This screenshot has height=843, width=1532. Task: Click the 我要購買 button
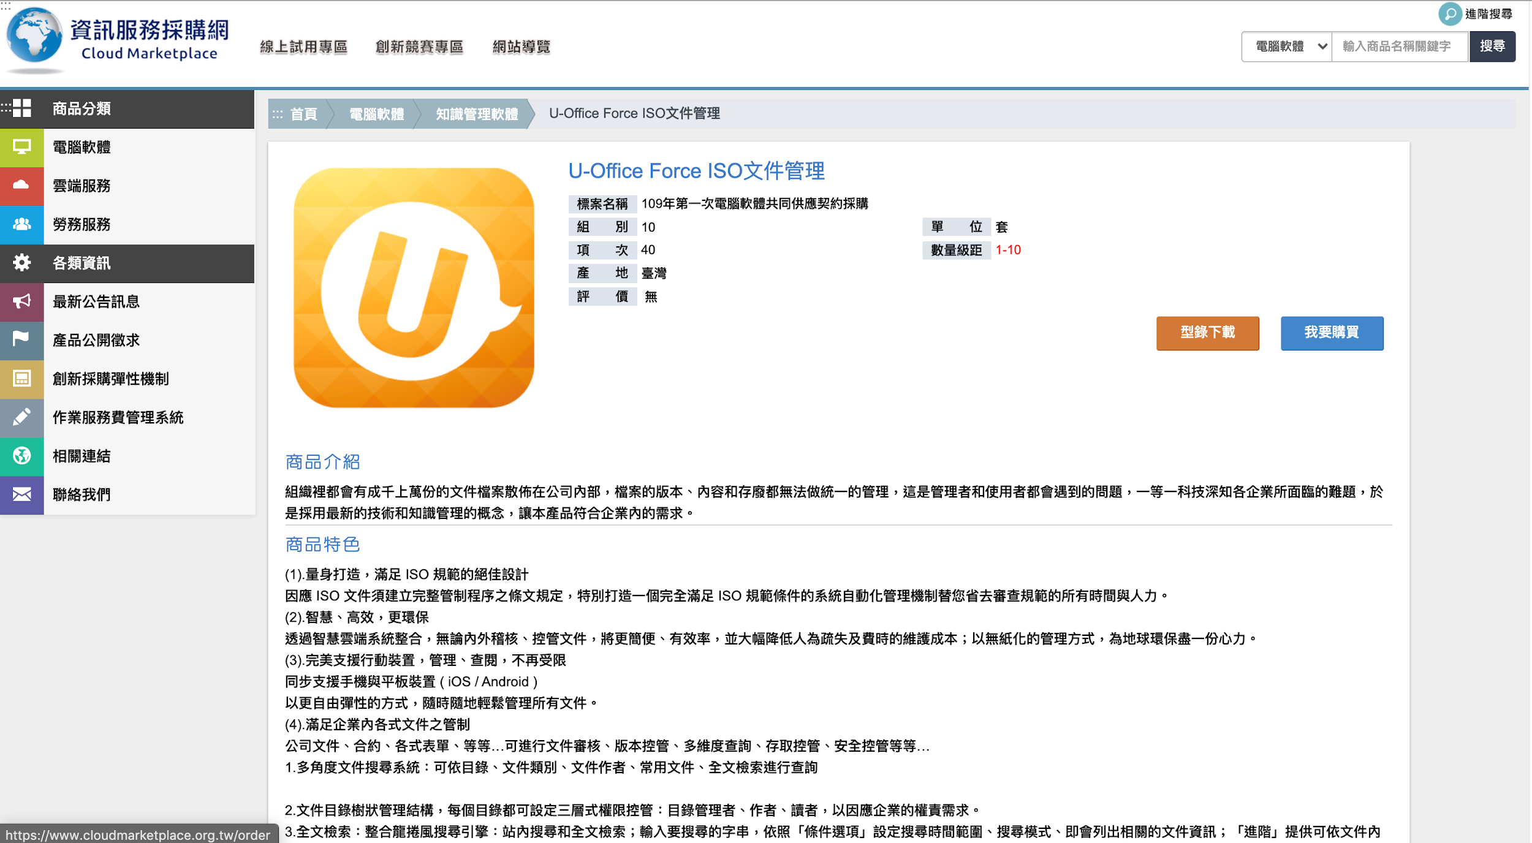(x=1332, y=333)
